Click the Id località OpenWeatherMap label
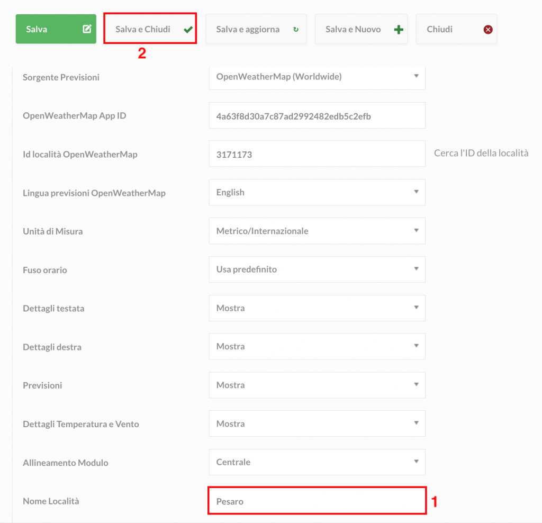The width and height of the screenshot is (542, 523). point(80,154)
